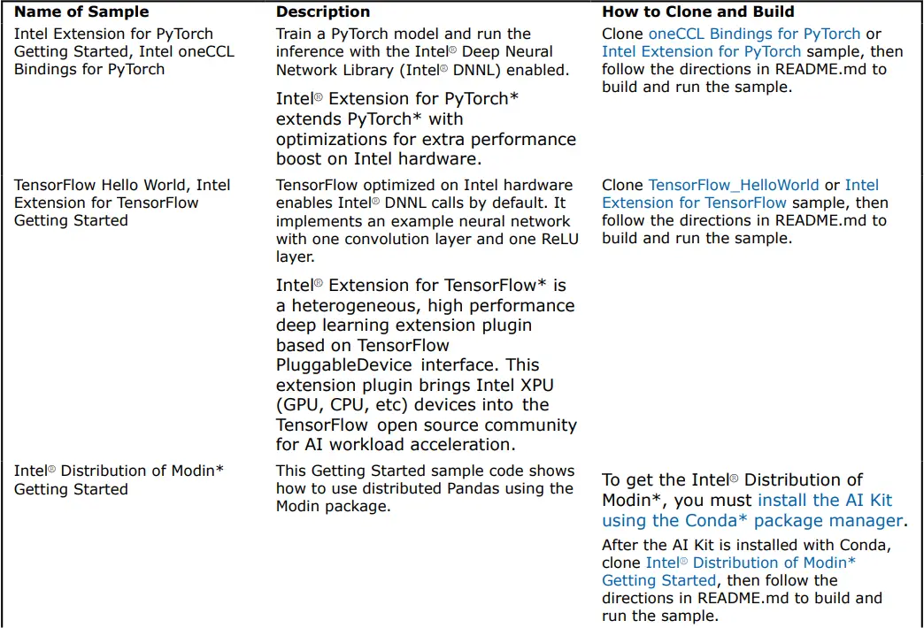Image resolution: width=924 pixels, height=628 pixels.
Task: Open the oneCCL Bindings for PyTorch link
Action: (748, 34)
